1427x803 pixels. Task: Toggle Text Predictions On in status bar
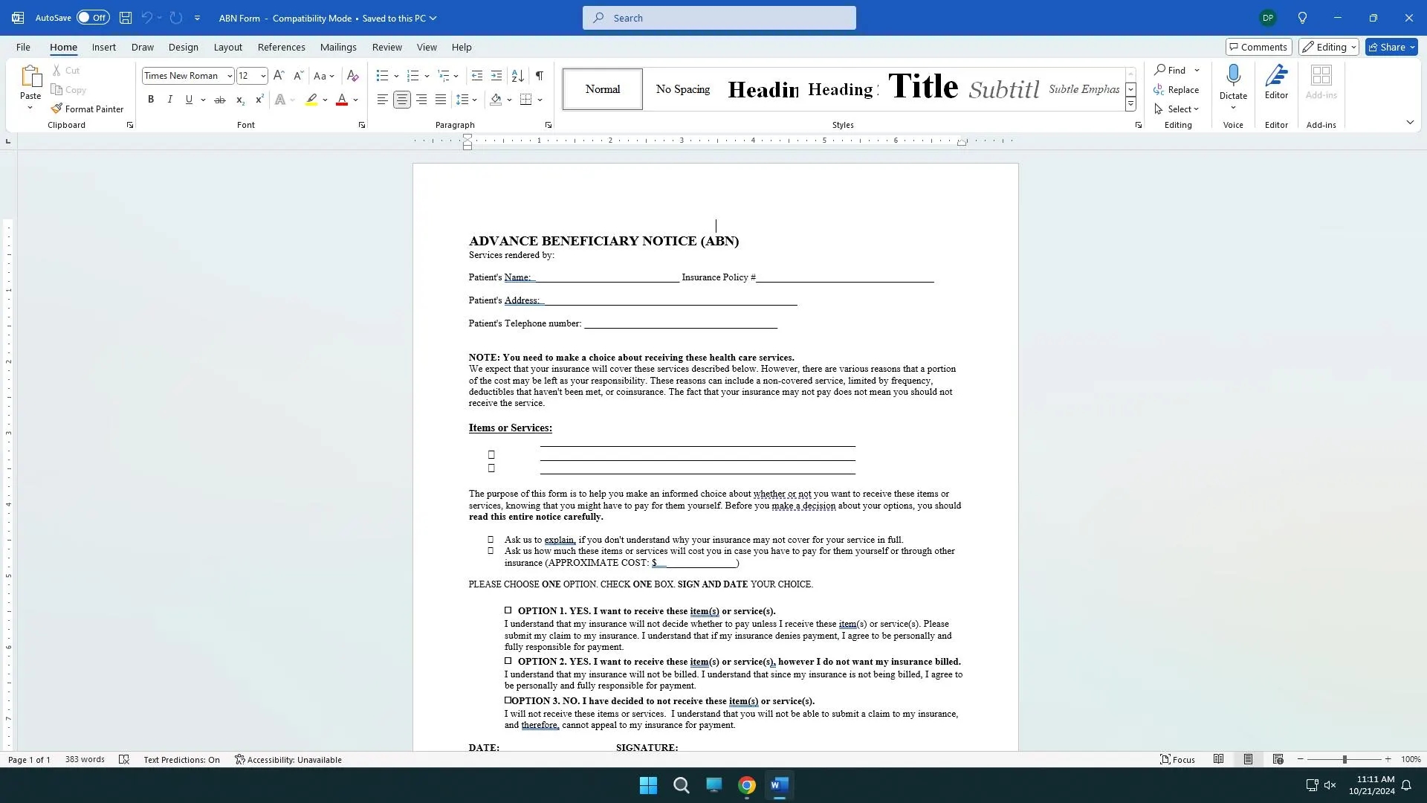click(x=181, y=760)
